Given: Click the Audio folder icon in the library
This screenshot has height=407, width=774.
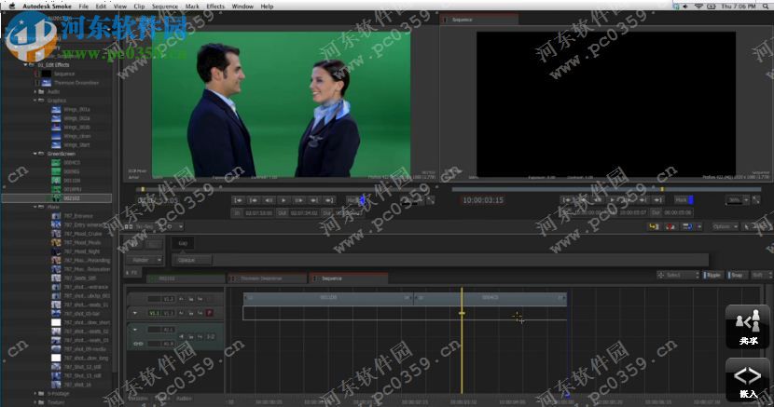Looking at the screenshot, I should (41, 91).
